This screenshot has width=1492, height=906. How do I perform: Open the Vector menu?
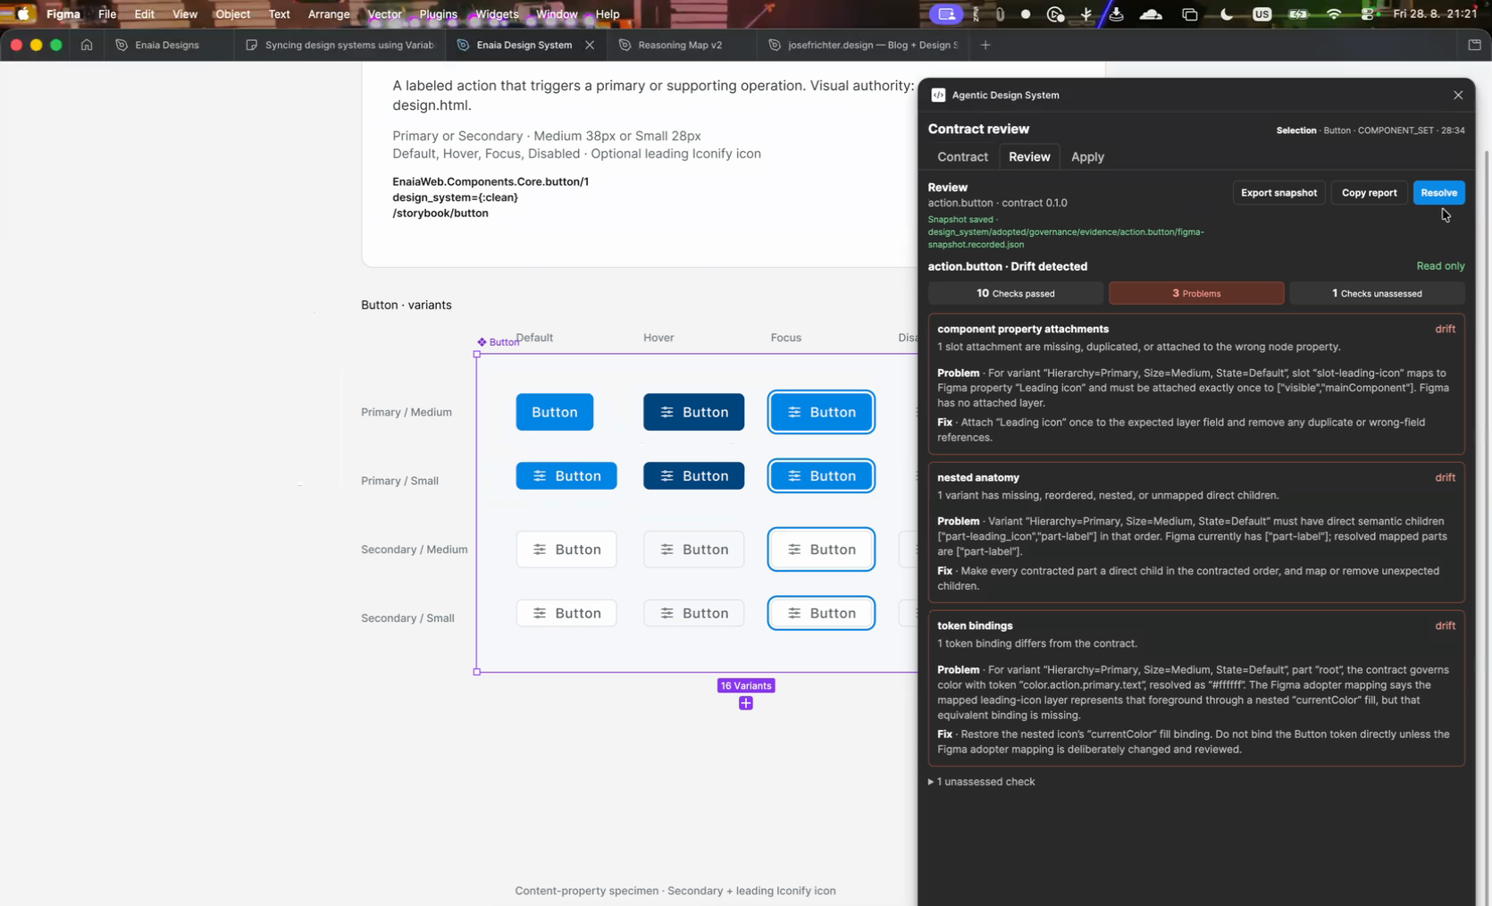coord(384,13)
